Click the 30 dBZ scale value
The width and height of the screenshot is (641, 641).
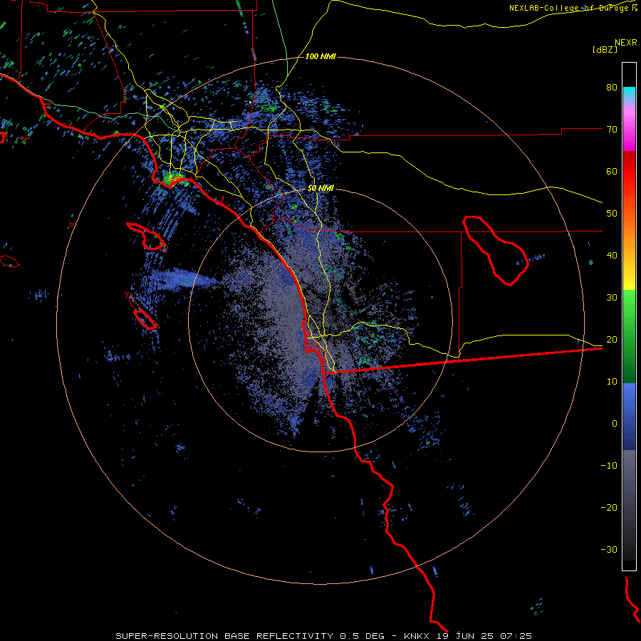(612, 298)
